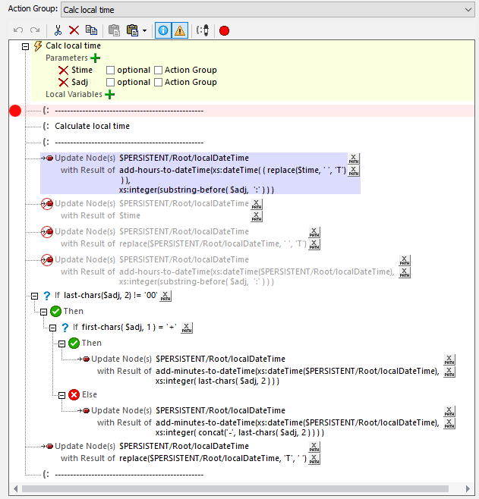Image resolution: width=479 pixels, height=499 pixels.
Task: Click the Copy icon in toolbar
Action: click(91, 30)
